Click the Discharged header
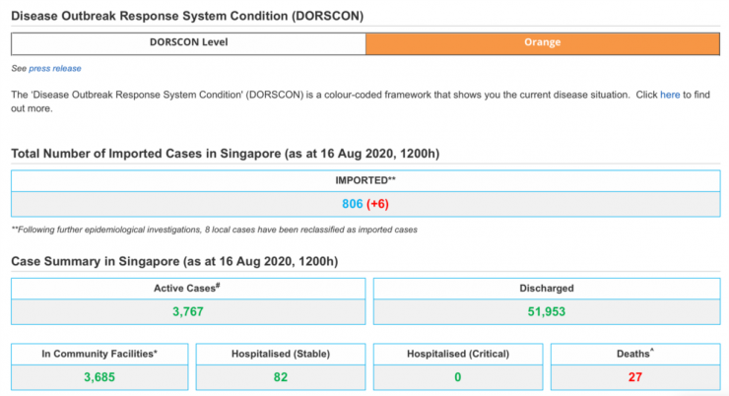 546,289
